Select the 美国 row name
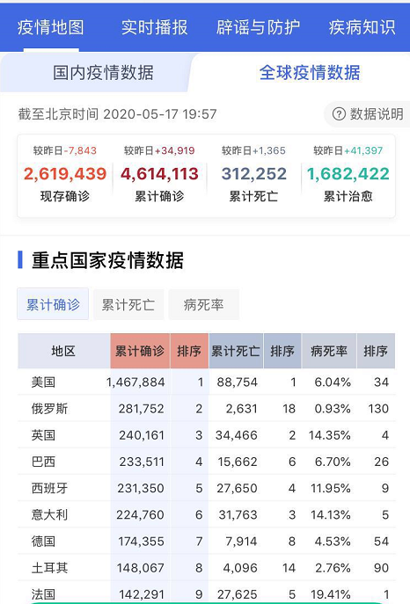Image resolution: width=410 pixels, height=604 pixels. click(x=43, y=382)
